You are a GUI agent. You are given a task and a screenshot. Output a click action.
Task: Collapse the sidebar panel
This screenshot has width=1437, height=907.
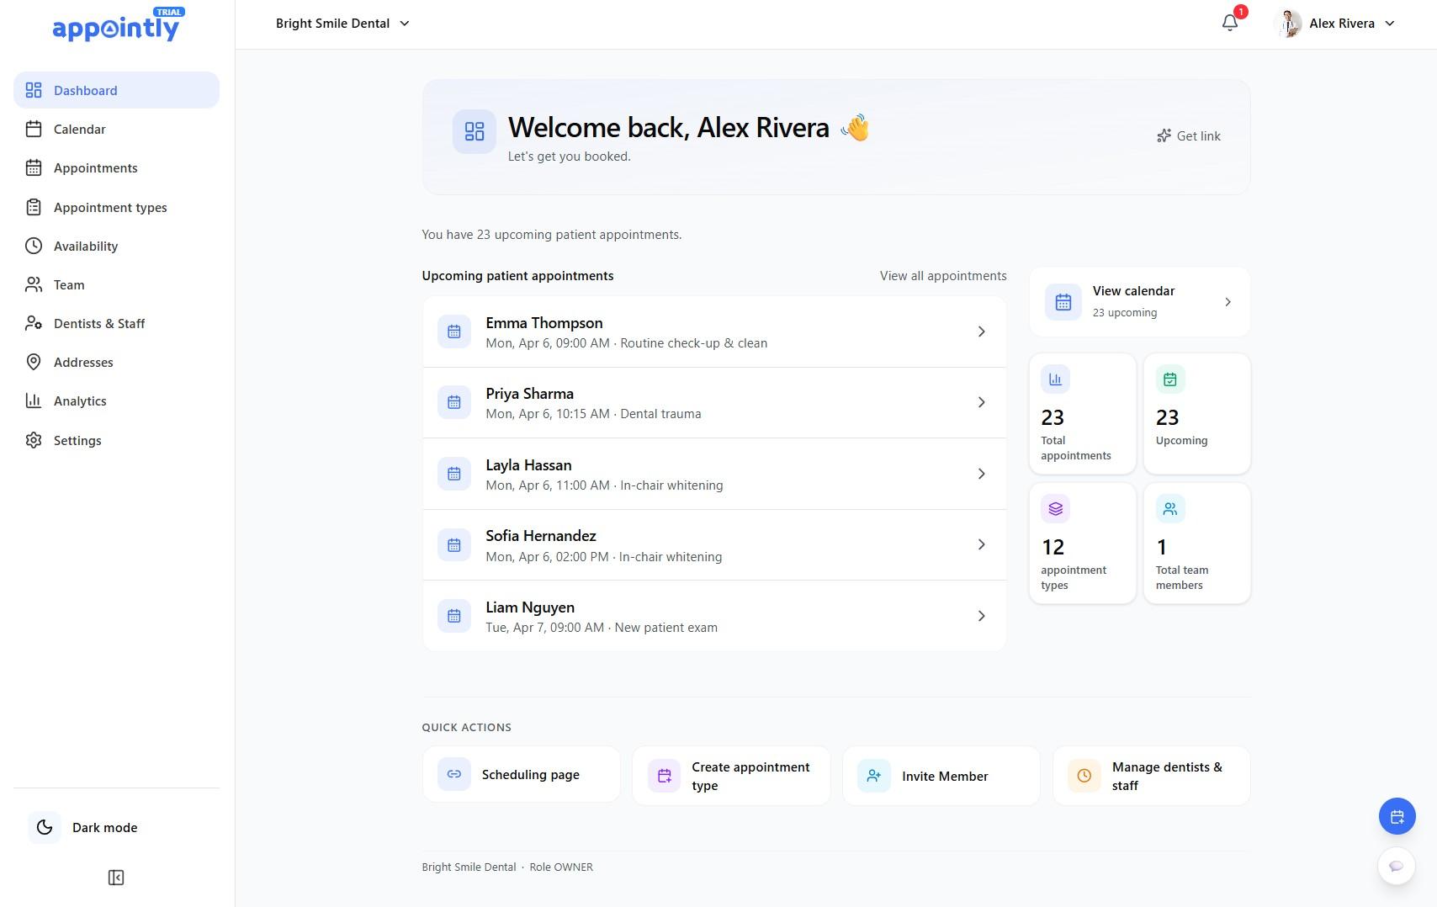pos(116,877)
